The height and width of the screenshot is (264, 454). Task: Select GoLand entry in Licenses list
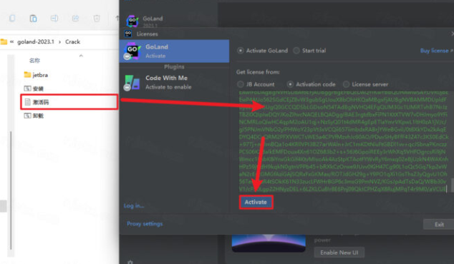(x=174, y=51)
